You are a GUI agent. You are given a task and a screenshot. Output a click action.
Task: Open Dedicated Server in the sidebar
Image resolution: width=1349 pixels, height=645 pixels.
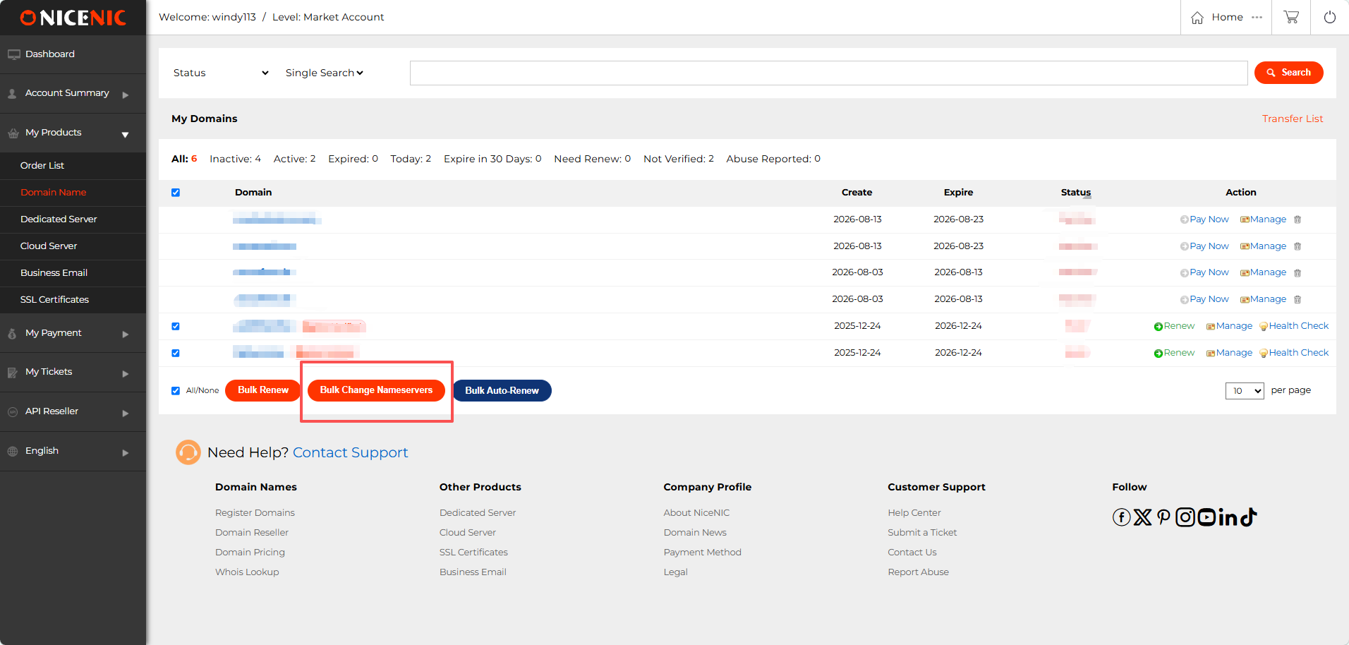(59, 219)
